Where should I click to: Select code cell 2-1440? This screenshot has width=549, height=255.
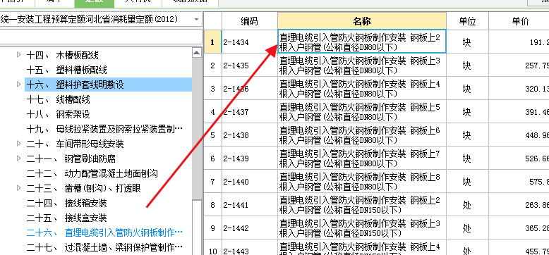(x=250, y=182)
